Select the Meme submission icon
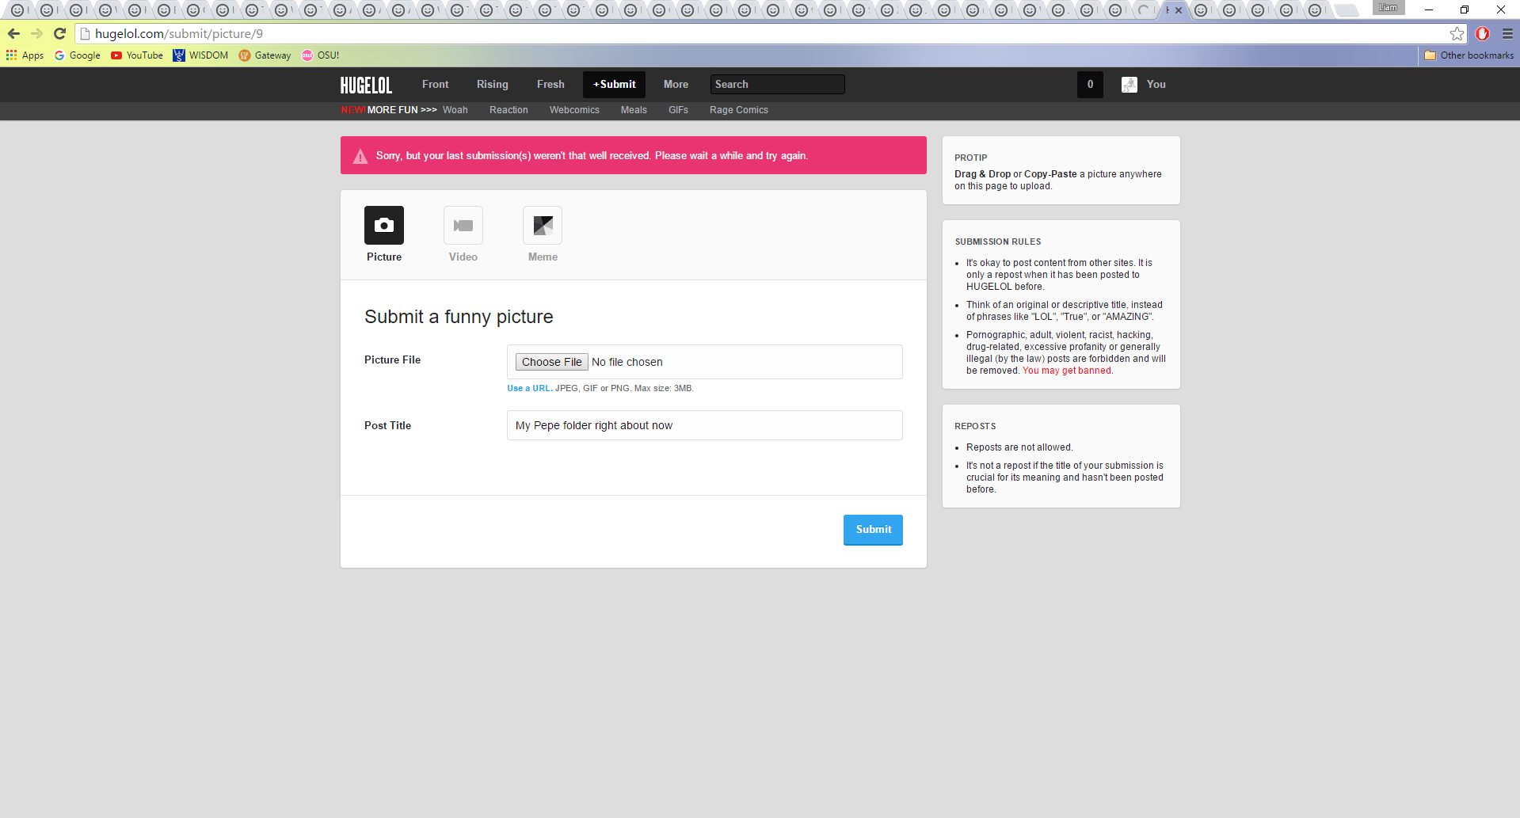1520x818 pixels. click(543, 226)
